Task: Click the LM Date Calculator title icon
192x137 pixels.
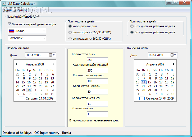Action: click(4, 3)
